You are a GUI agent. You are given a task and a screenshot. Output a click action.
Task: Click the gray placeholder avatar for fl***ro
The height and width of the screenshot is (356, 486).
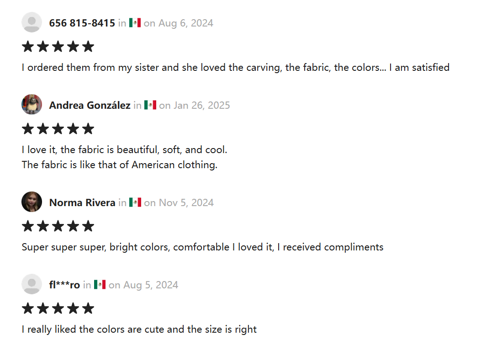click(32, 284)
